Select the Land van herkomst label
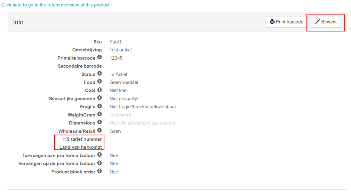The image size is (351, 193). tap(81, 147)
